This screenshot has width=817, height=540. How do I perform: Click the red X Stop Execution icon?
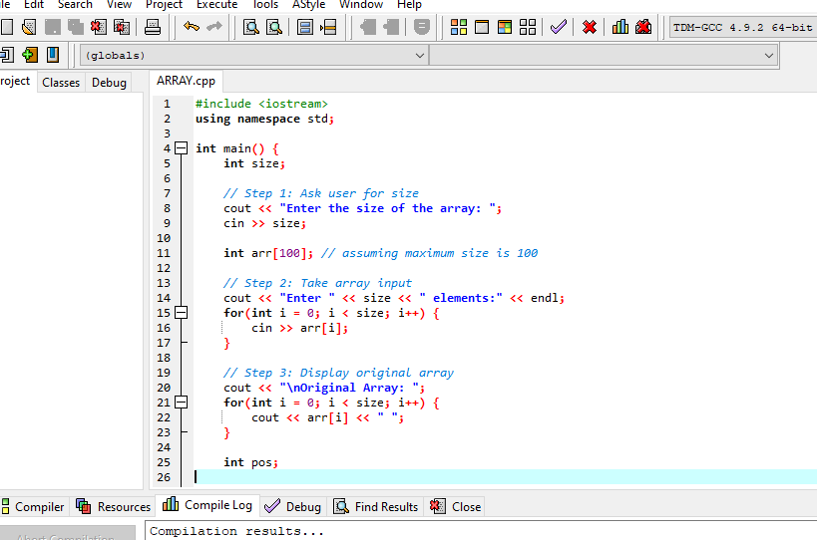[590, 28]
